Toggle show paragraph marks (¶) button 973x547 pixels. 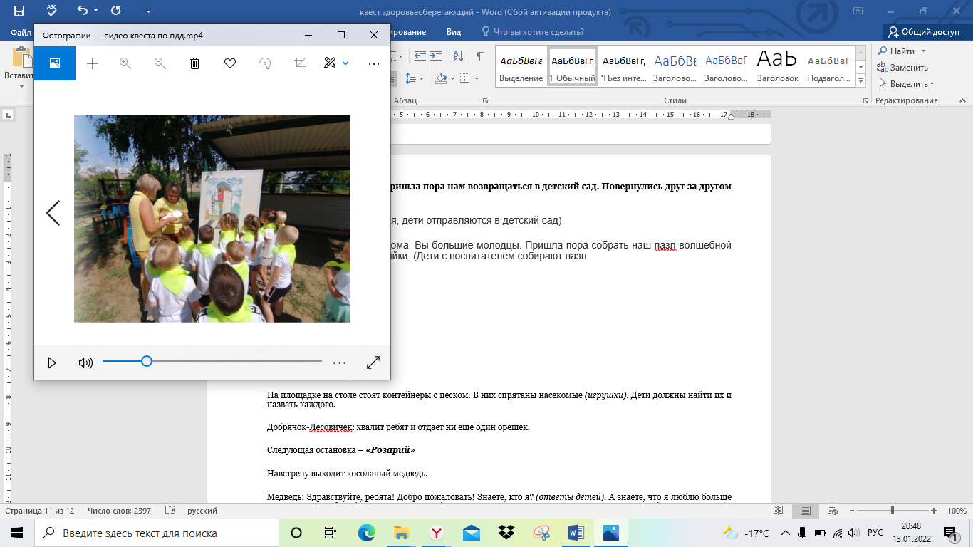[480, 56]
